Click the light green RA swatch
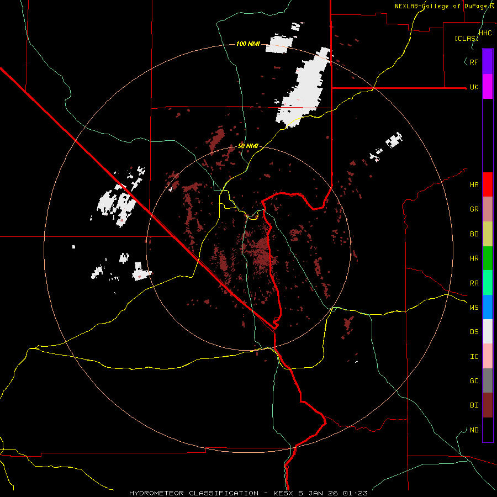The height and width of the screenshot is (497, 497). coord(488,283)
